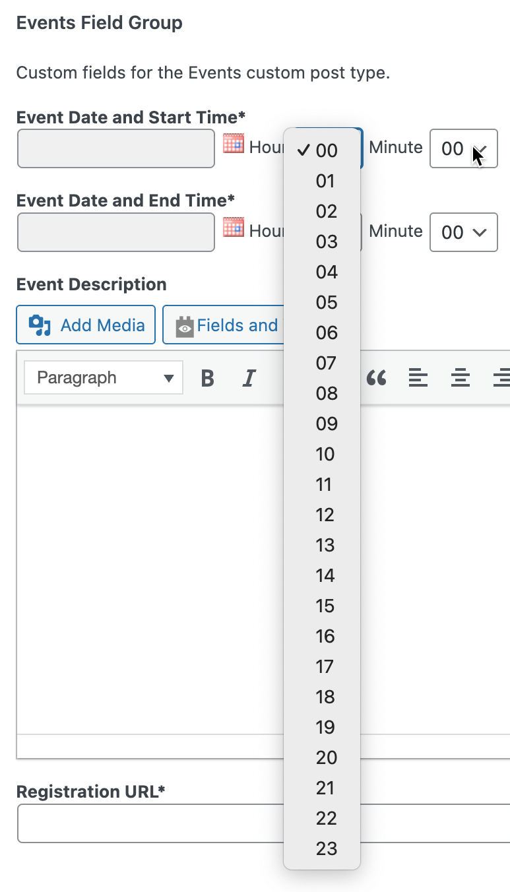This screenshot has height=892, width=510.
Task: Center align text in the description editor
Action: [x=460, y=378]
